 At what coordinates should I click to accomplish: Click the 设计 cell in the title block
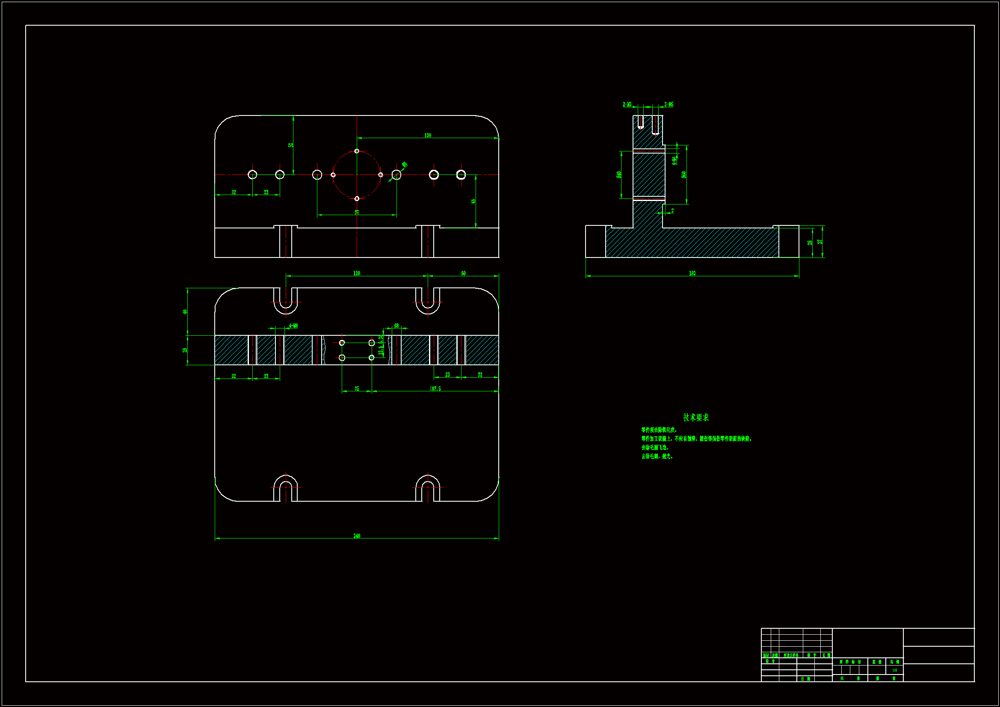click(770, 661)
